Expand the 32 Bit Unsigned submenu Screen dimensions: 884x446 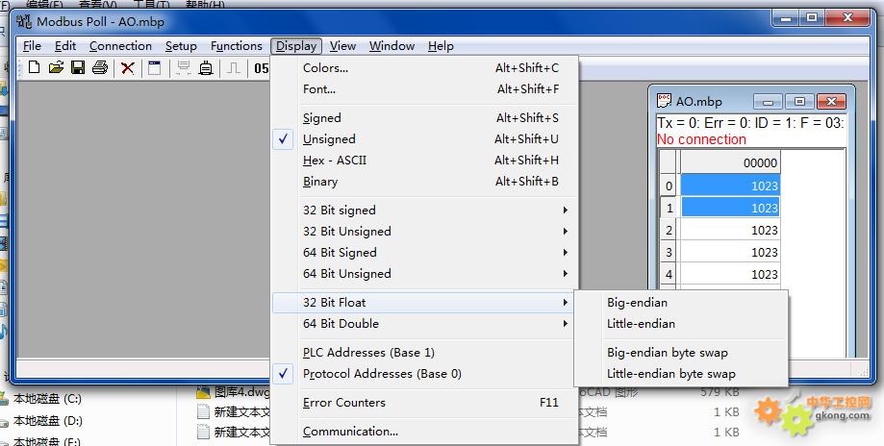click(426, 232)
